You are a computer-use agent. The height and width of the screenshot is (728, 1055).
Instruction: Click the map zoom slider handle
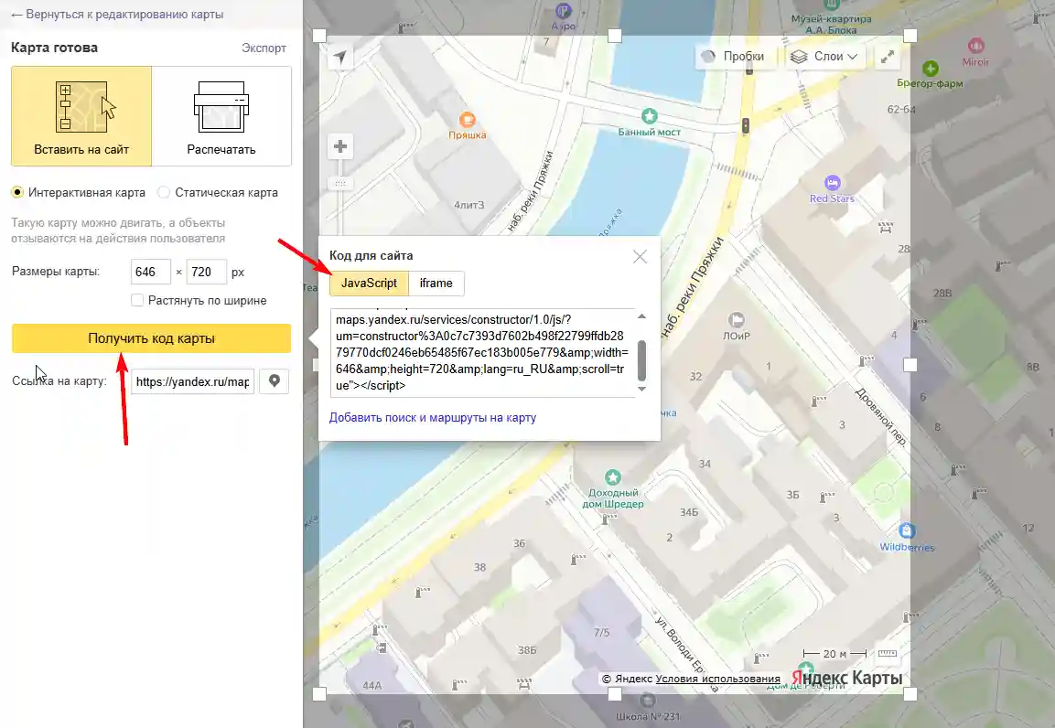(x=340, y=184)
